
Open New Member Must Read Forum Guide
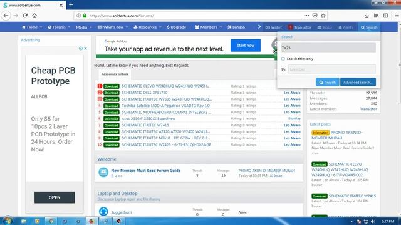(x=146, y=171)
